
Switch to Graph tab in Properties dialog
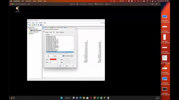pos(57,32)
